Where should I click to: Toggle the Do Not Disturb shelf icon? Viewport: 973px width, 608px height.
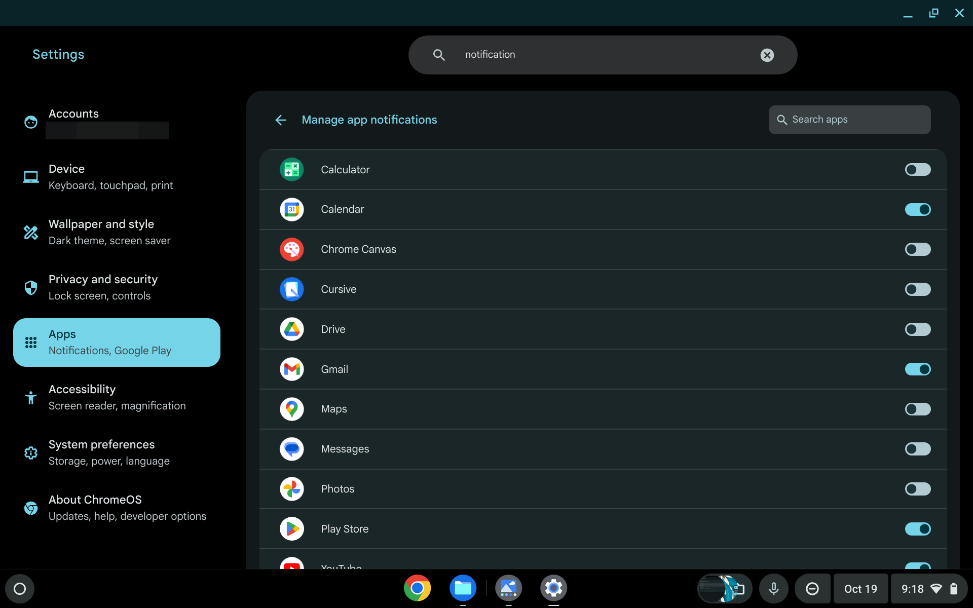click(x=812, y=589)
